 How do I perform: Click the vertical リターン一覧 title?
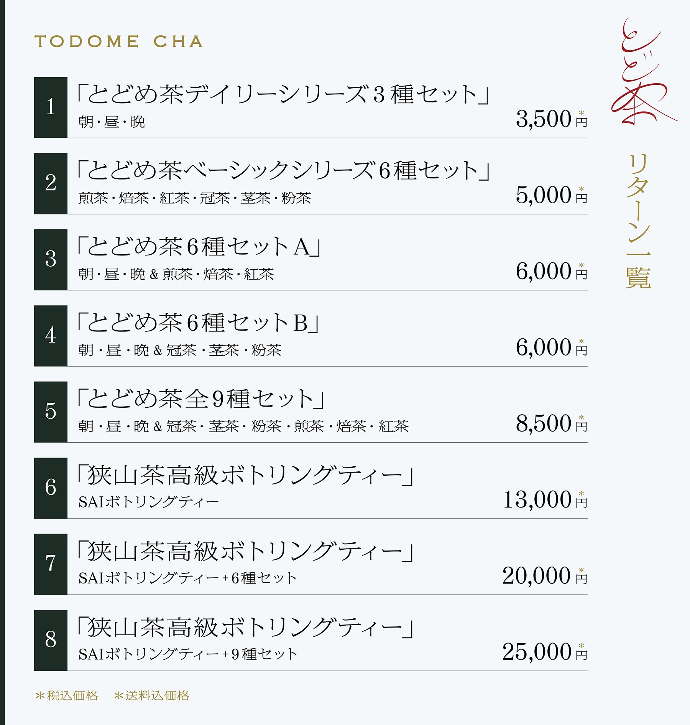pos(638,221)
